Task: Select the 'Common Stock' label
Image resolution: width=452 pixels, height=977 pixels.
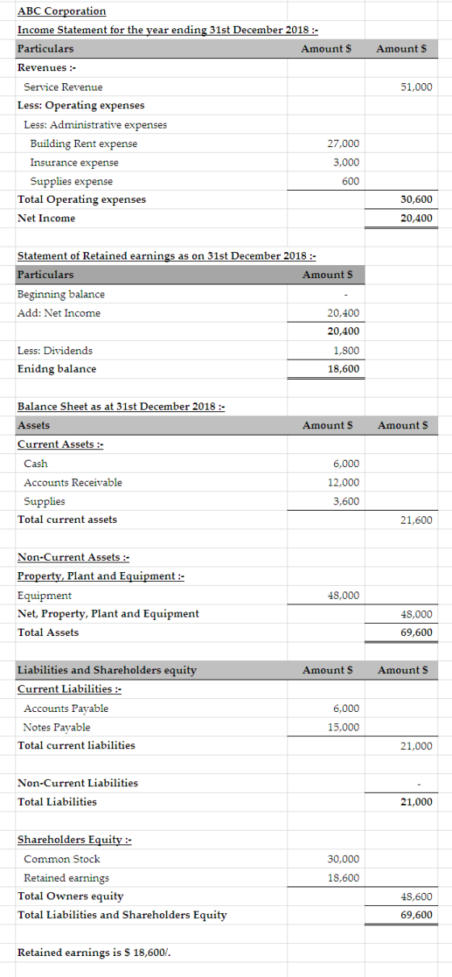Action: click(x=61, y=859)
